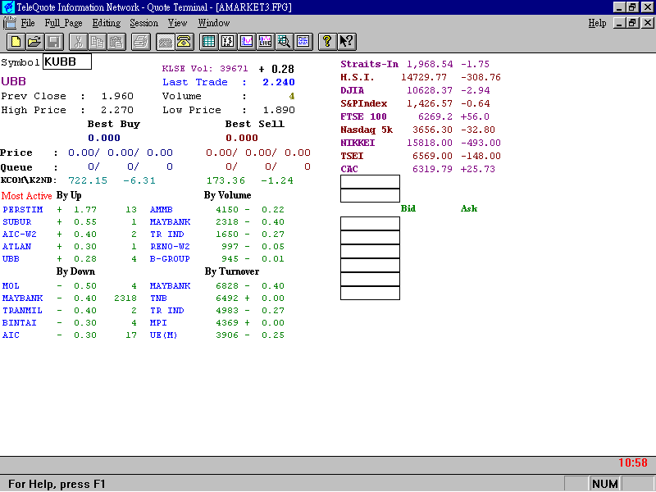Click the 10:58 clock in status area

[x=632, y=462]
